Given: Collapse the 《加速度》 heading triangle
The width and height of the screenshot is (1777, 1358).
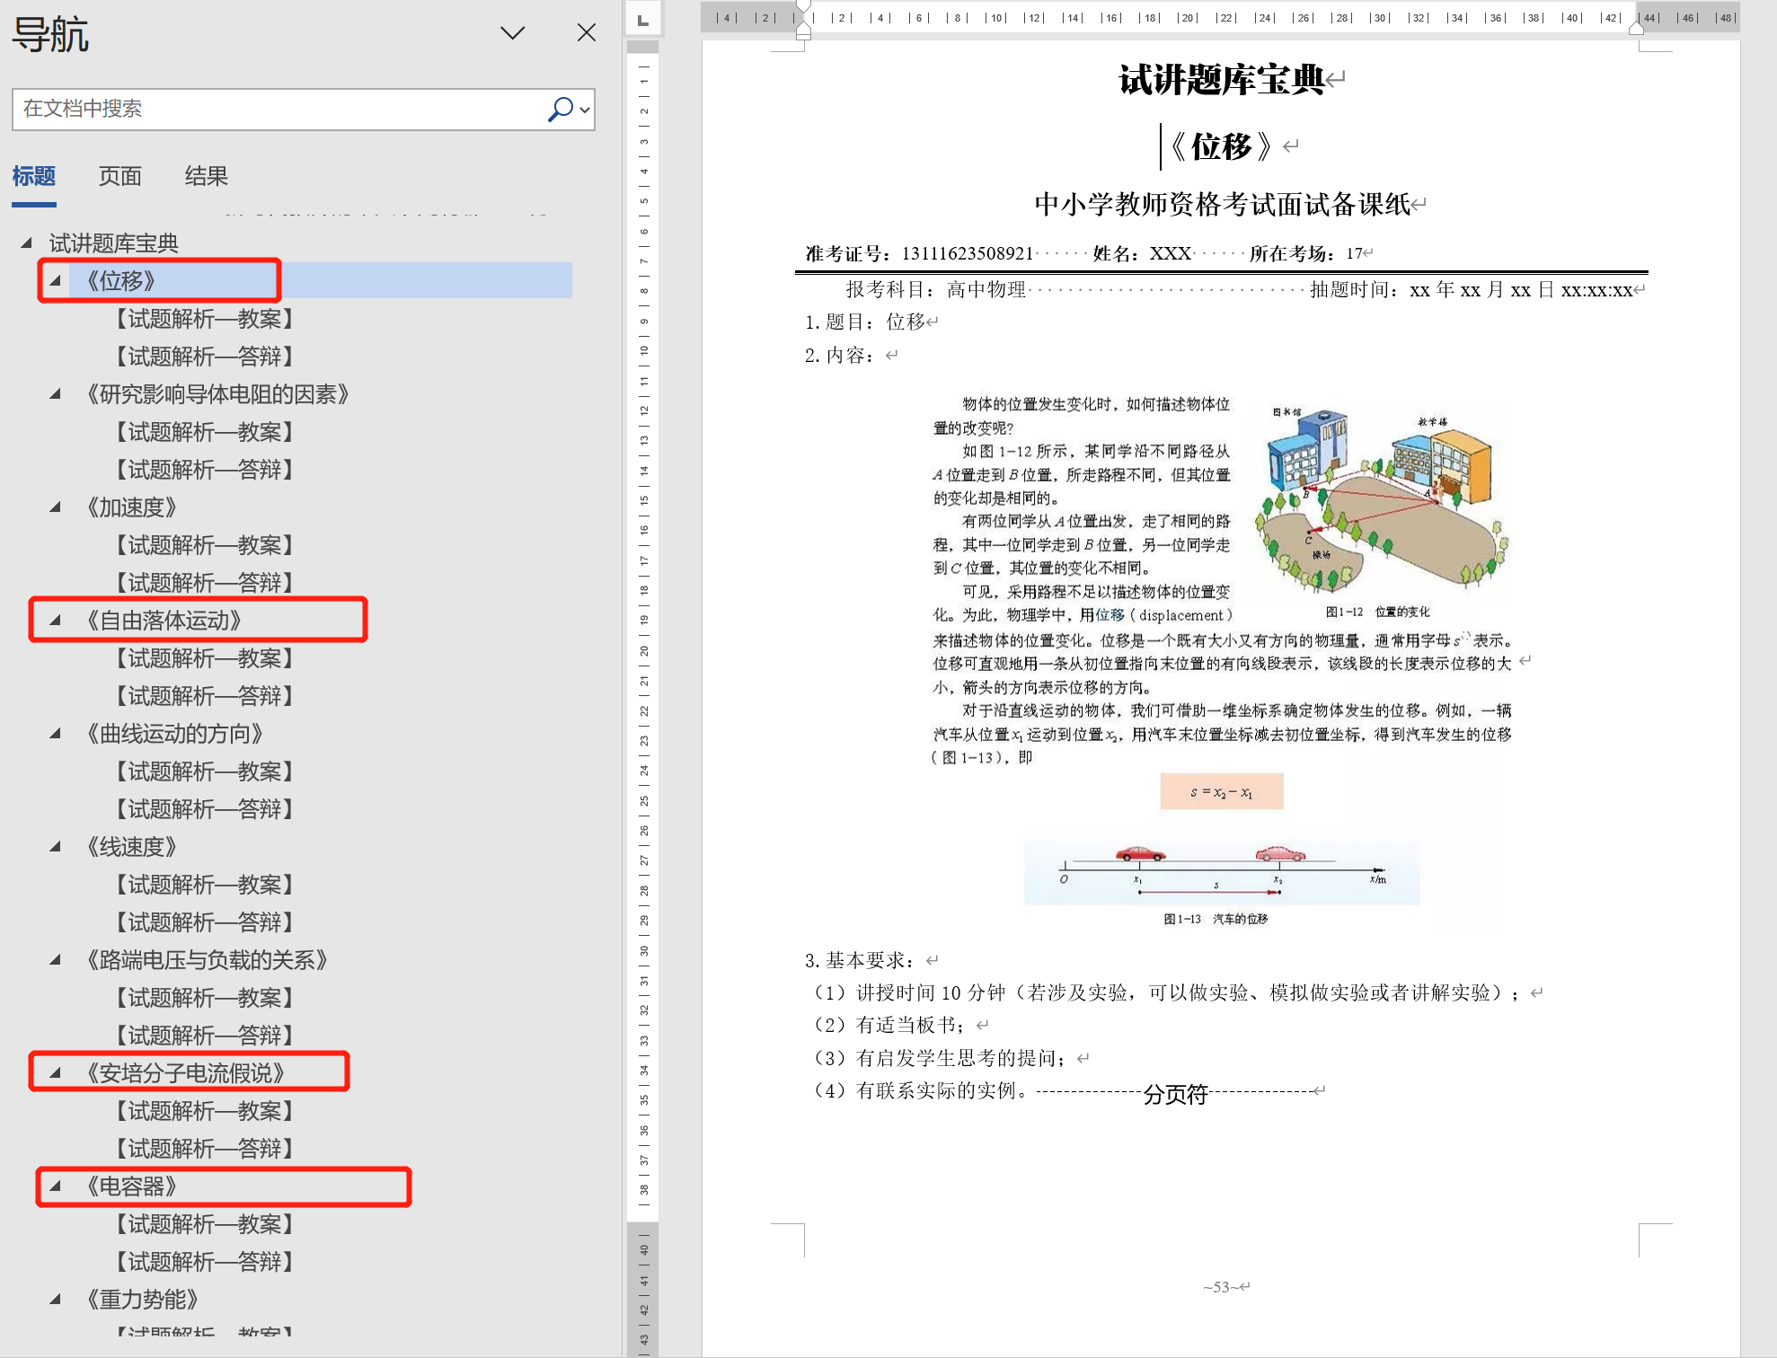Looking at the screenshot, I should [x=56, y=507].
